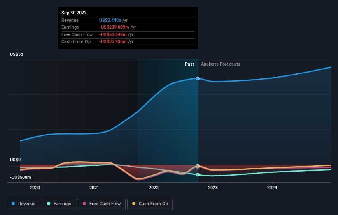Viewport: 338px width, 215px height.
Task: Click the -US$289.009m earnings value
Action: (x=114, y=27)
